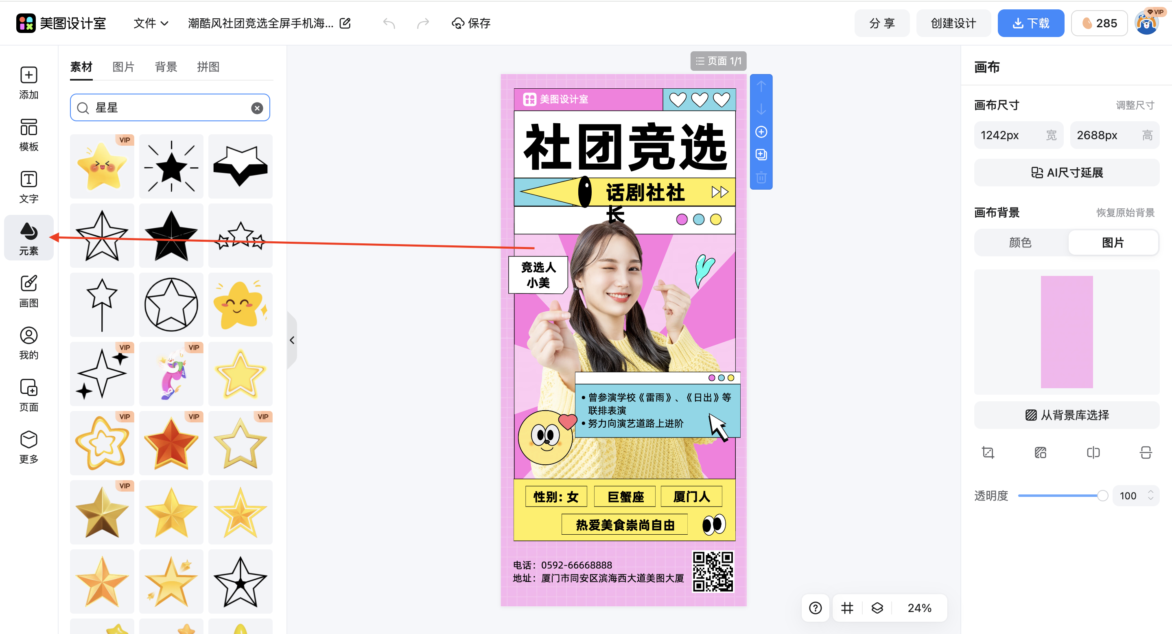Open the layers overview at bottom right
Viewport: 1172px width, 634px height.
click(x=878, y=608)
